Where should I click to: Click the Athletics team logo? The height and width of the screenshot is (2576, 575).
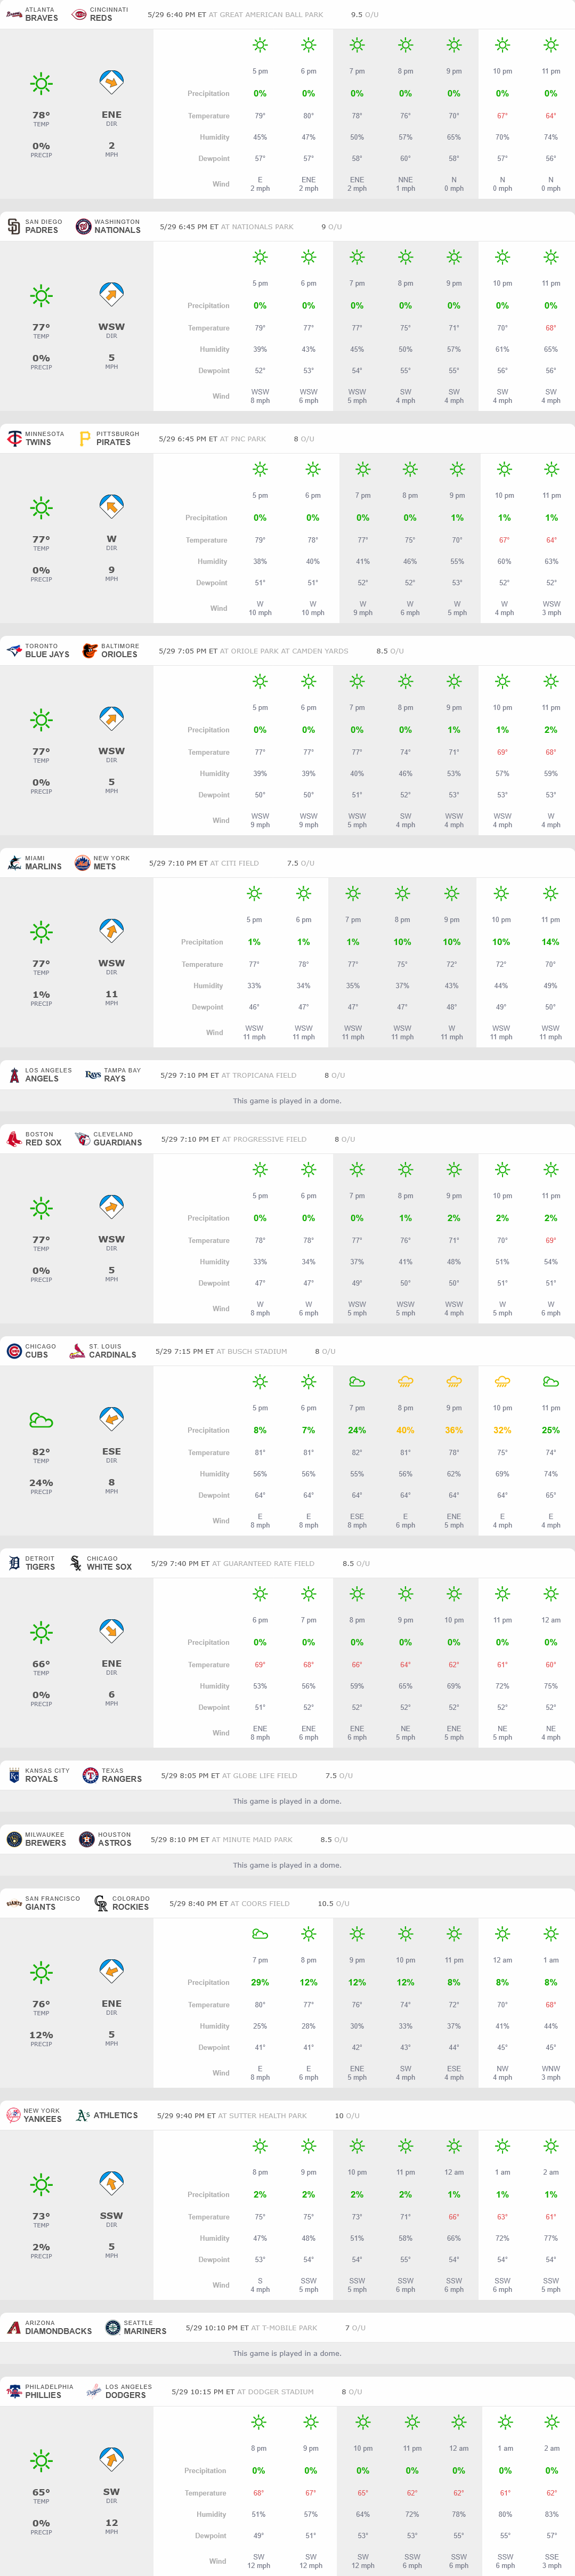[x=83, y=2115]
